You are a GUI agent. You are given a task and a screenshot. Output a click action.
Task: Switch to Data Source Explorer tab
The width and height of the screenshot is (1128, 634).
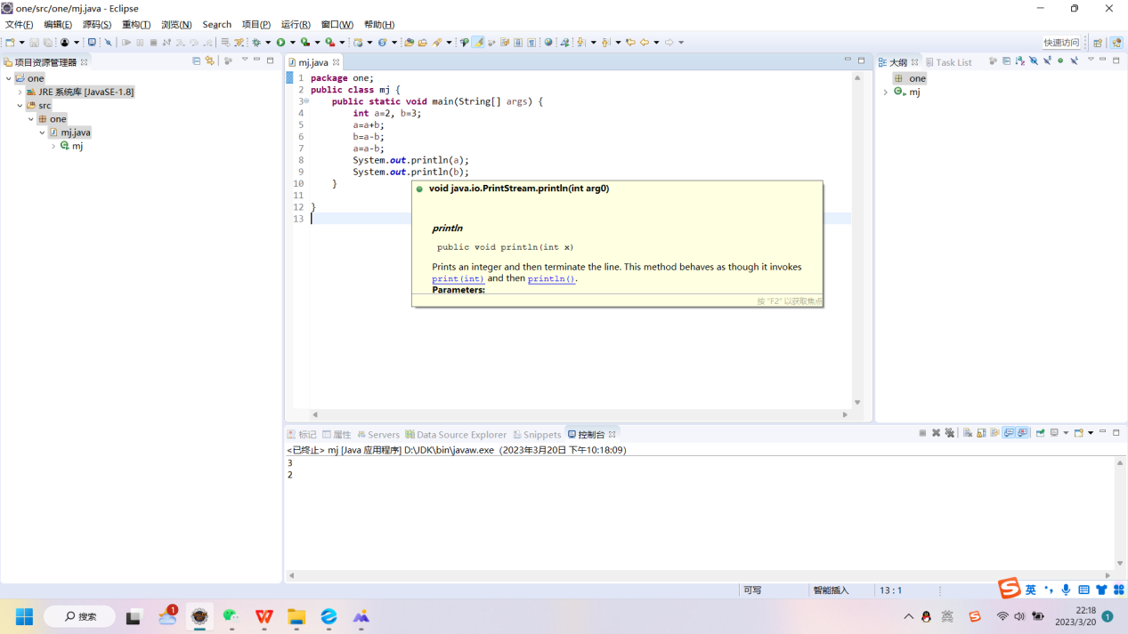(x=456, y=435)
